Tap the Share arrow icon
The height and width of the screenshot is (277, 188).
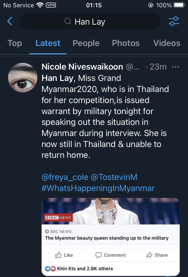coord(149,255)
